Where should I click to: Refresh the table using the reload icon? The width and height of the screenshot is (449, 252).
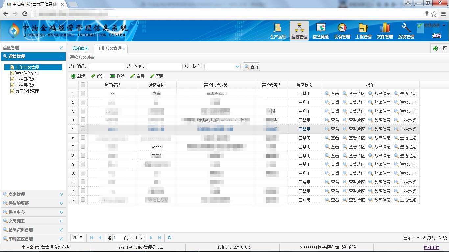coord(170,238)
